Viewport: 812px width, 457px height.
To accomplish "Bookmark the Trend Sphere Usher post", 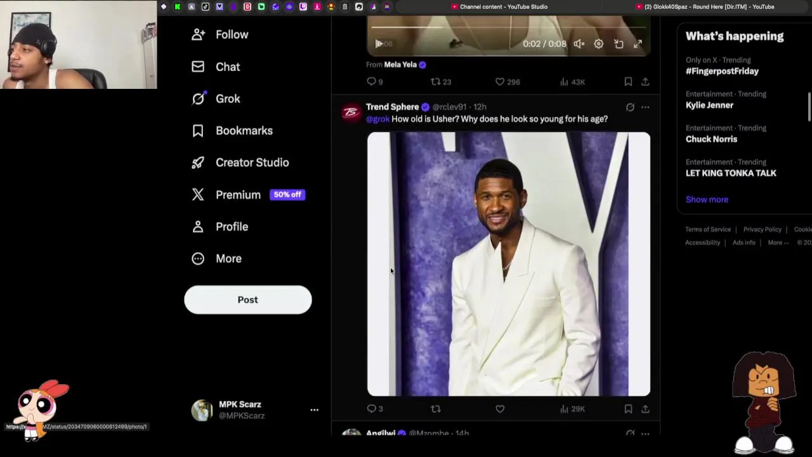I will click(x=628, y=409).
